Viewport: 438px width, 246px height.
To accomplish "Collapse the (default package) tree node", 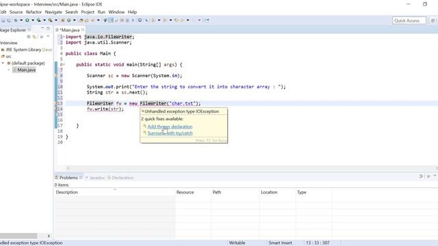I will click(3, 63).
